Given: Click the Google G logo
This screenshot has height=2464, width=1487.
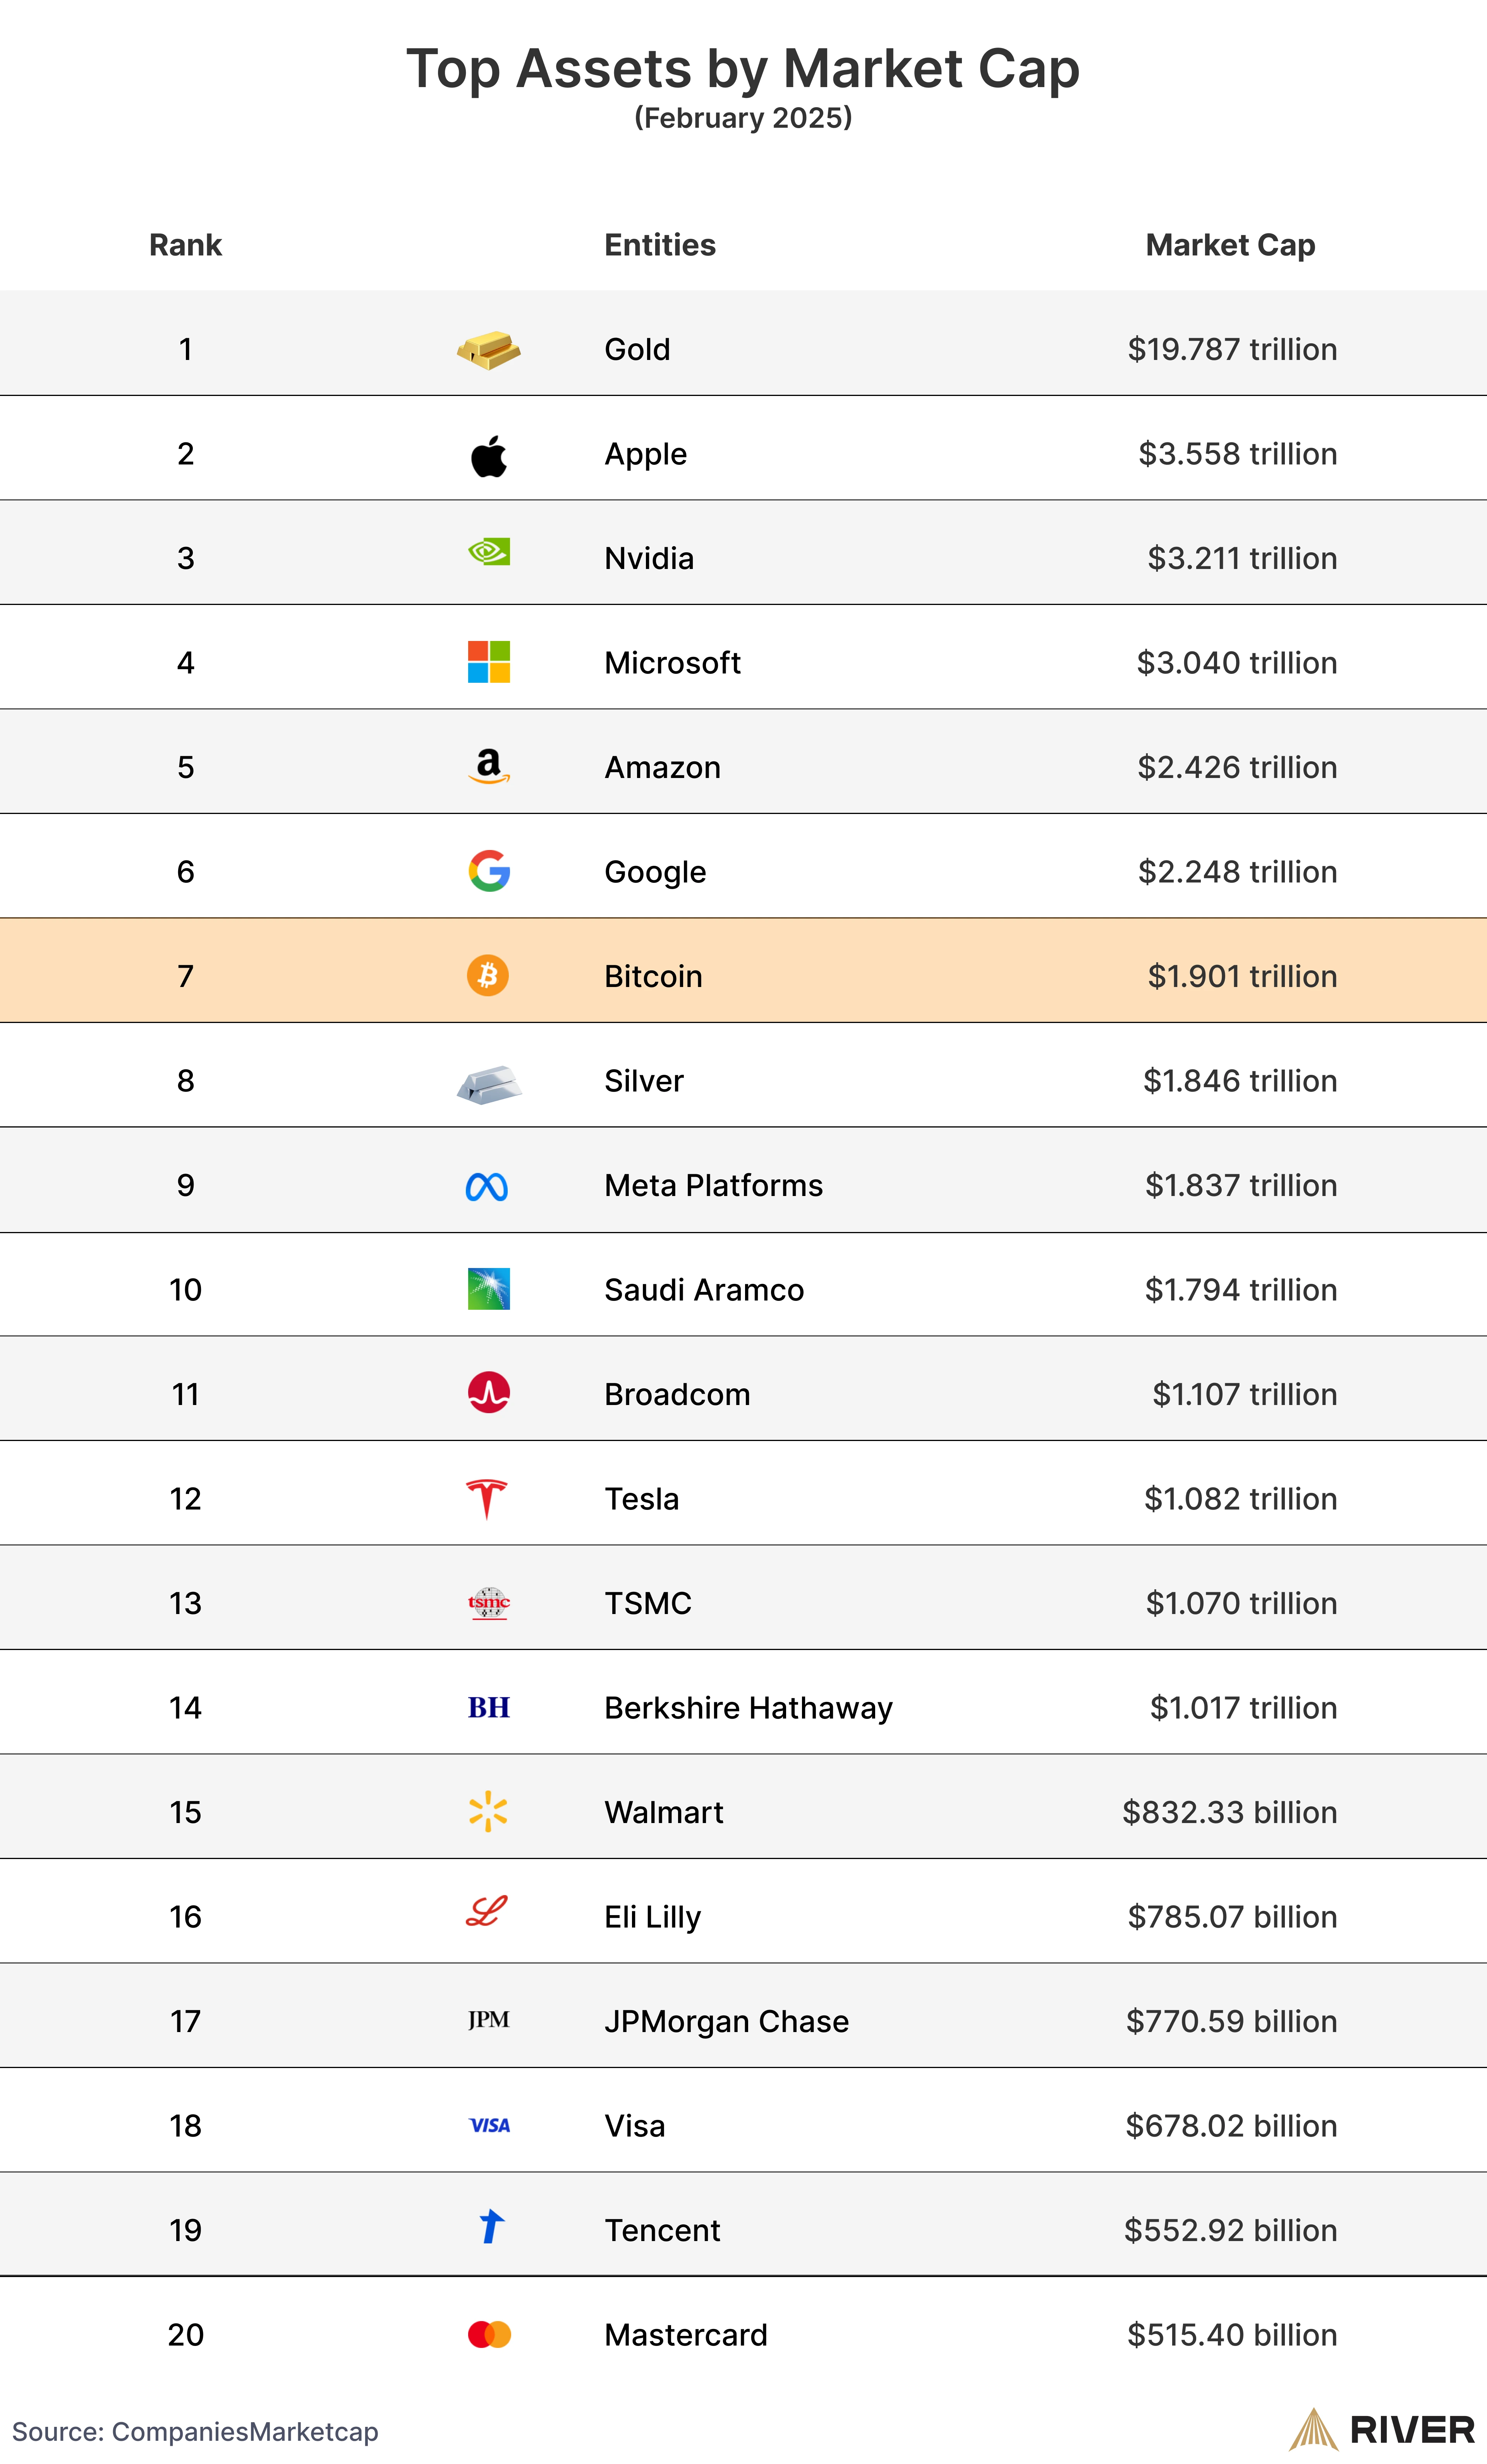Looking at the screenshot, I should point(489,871).
